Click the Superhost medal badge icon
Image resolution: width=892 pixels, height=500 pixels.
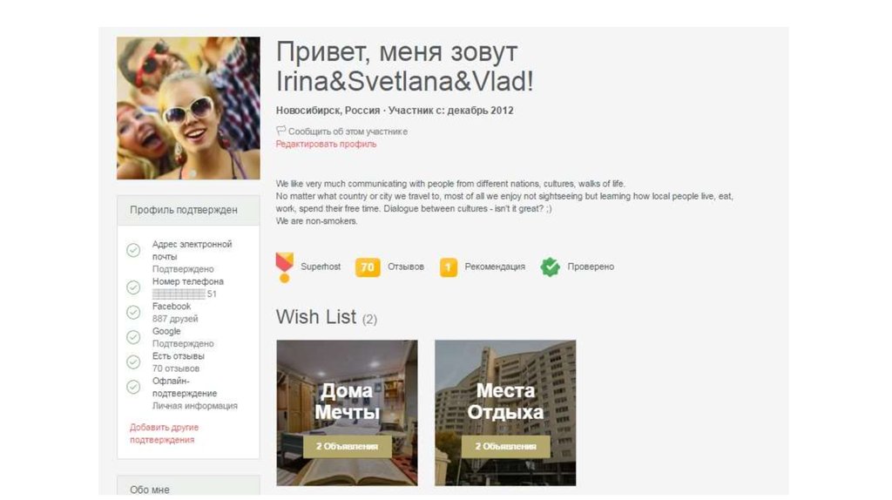pyautogui.click(x=285, y=267)
